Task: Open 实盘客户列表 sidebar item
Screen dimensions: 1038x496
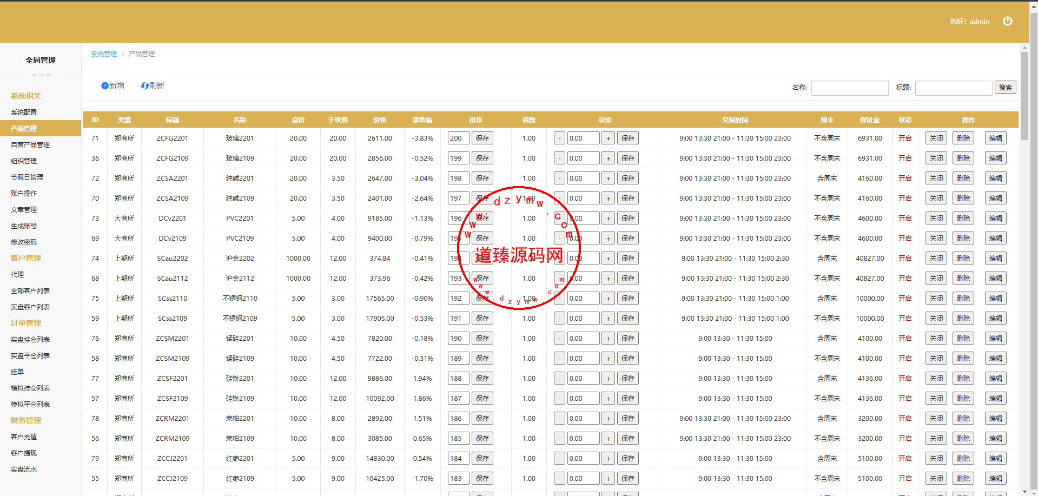Action: pos(30,307)
